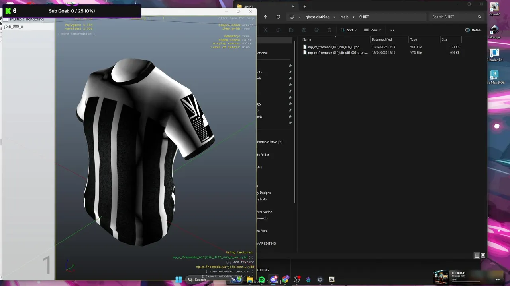Toggle Show grid True value
The image size is (510, 286).
coord(246,29)
